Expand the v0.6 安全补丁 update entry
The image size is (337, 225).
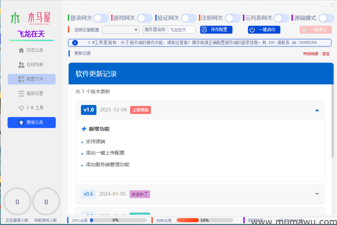(x=317, y=194)
